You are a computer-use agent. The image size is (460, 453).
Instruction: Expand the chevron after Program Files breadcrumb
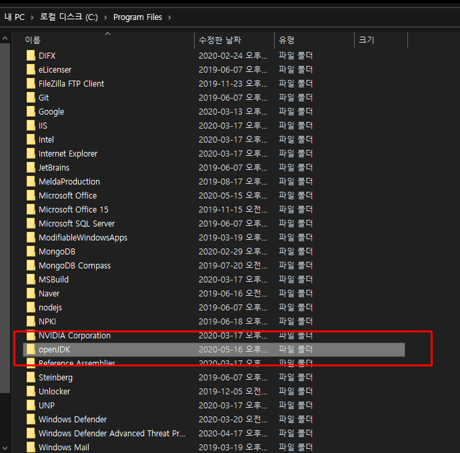(169, 17)
